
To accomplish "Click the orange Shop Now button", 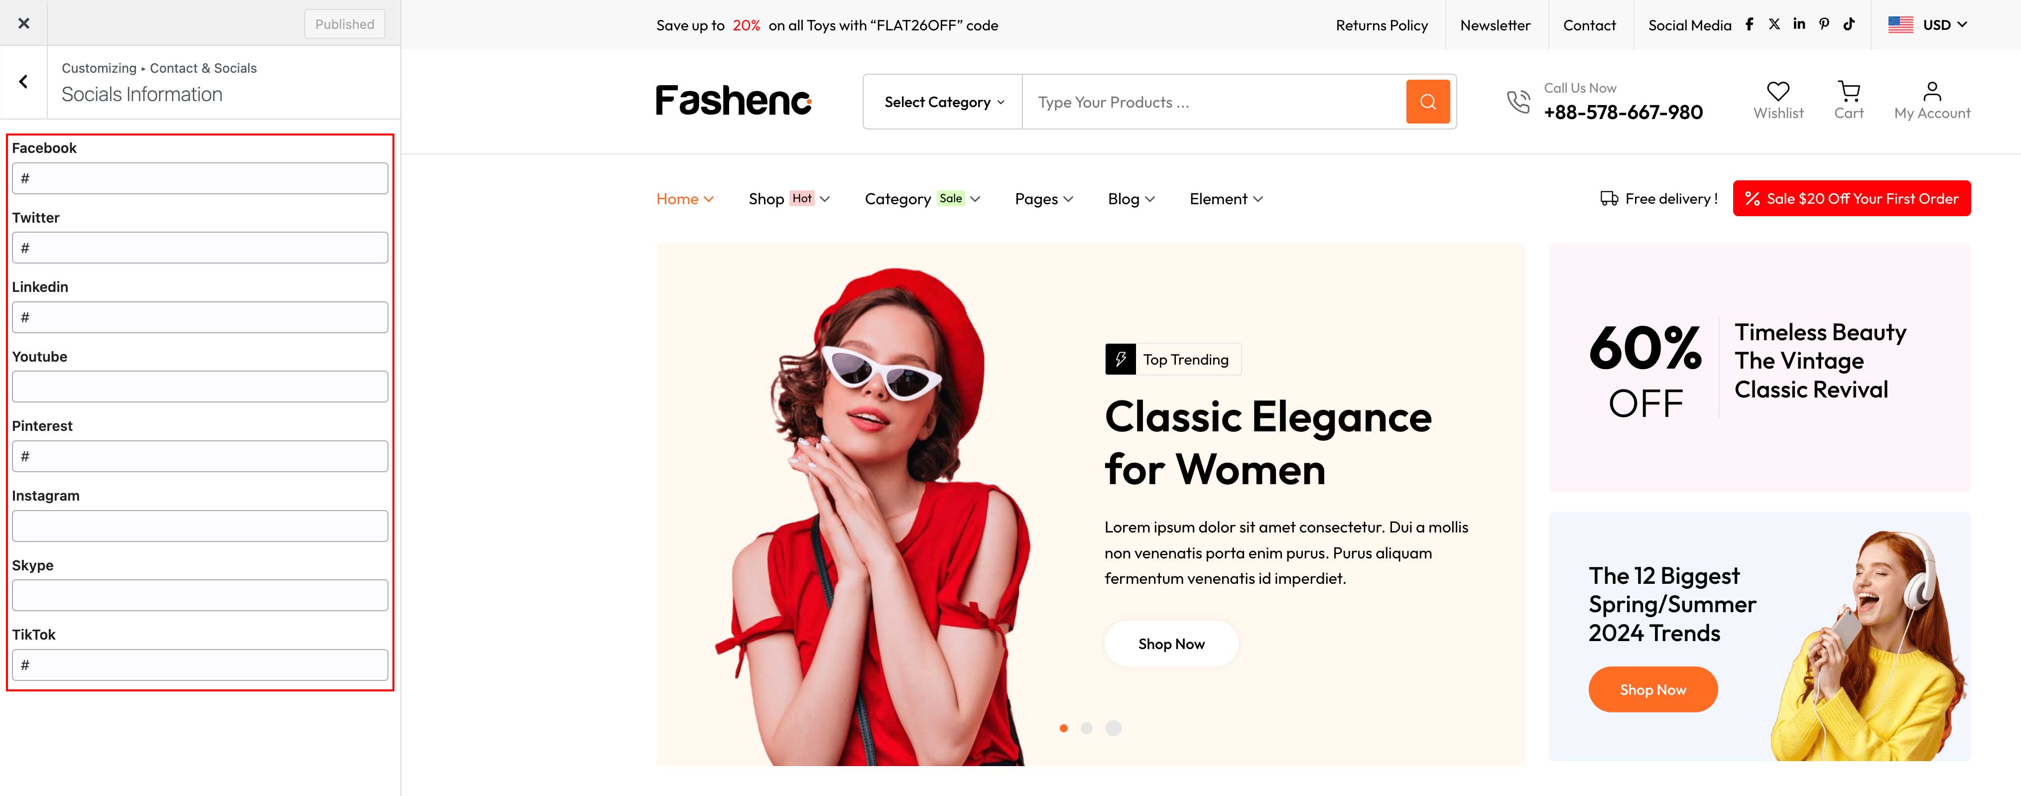I will click(x=1653, y=689).
